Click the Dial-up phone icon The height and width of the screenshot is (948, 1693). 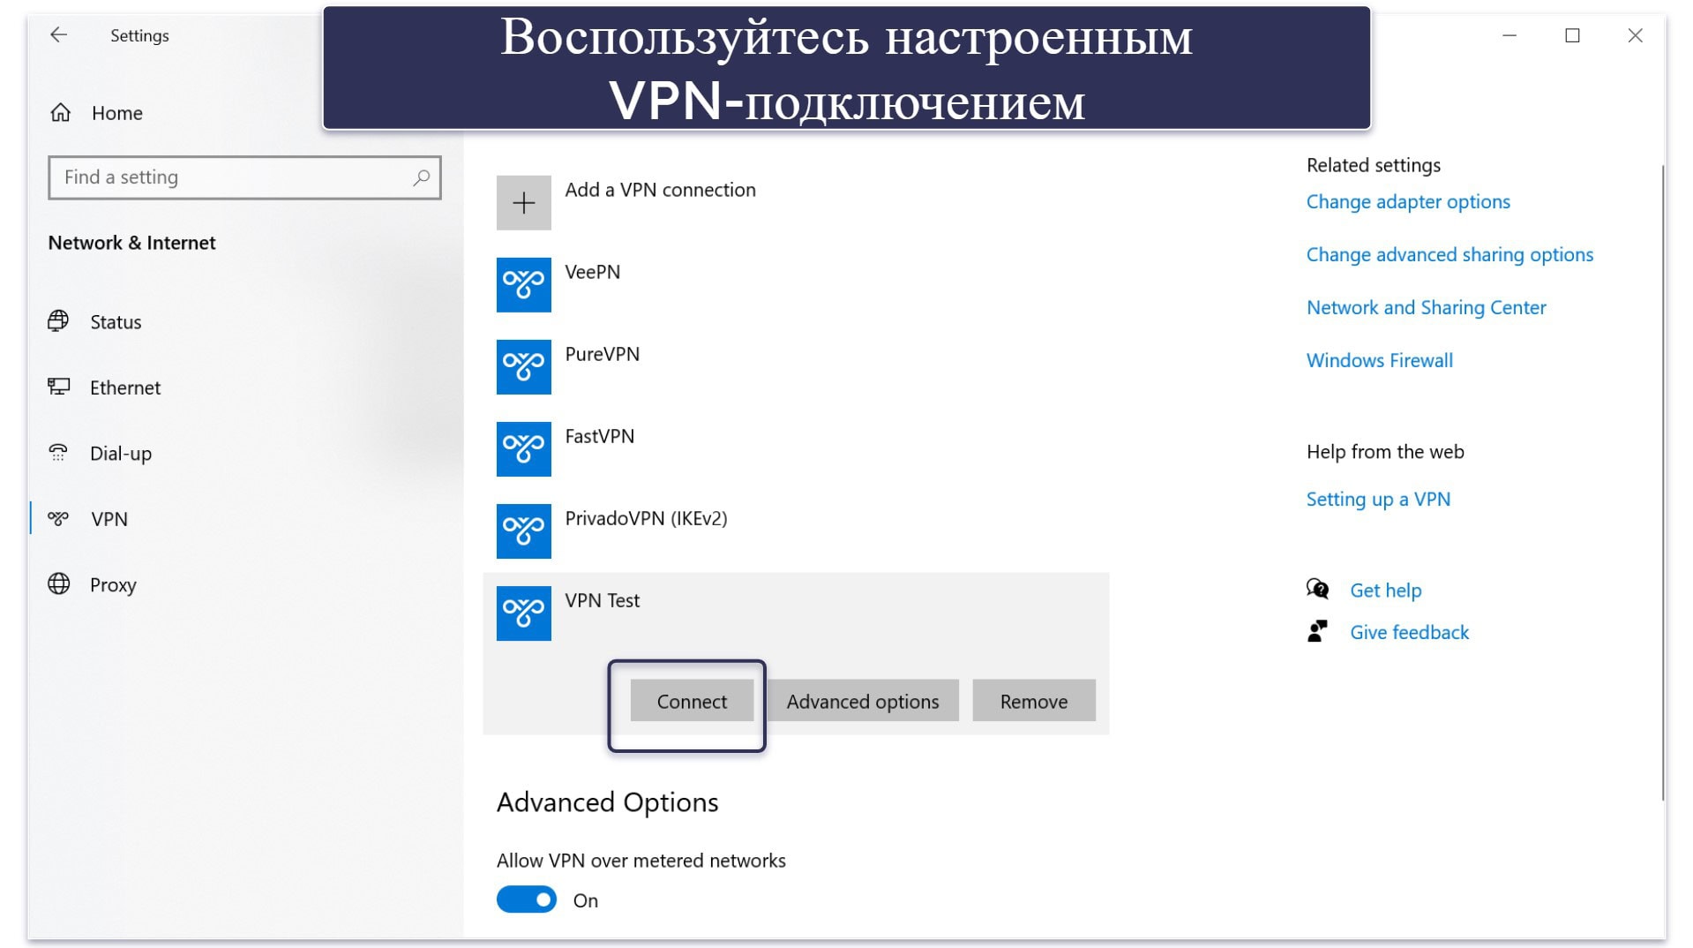(58, 453)
